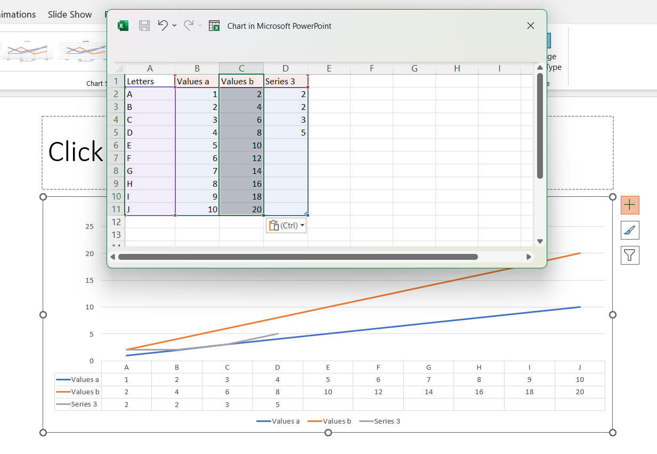Close the Chart in Microsoft PowerPoint window
The width and height of the screenshot is (657, 454).
530,26
